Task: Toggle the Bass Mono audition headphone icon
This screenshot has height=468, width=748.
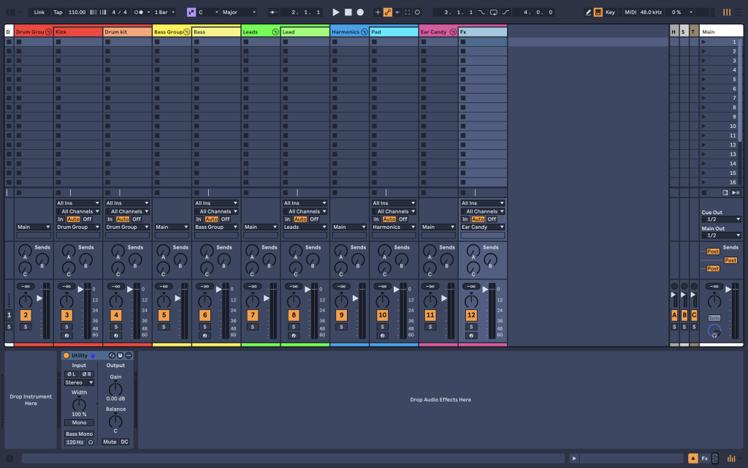Action: click(91, 442)
